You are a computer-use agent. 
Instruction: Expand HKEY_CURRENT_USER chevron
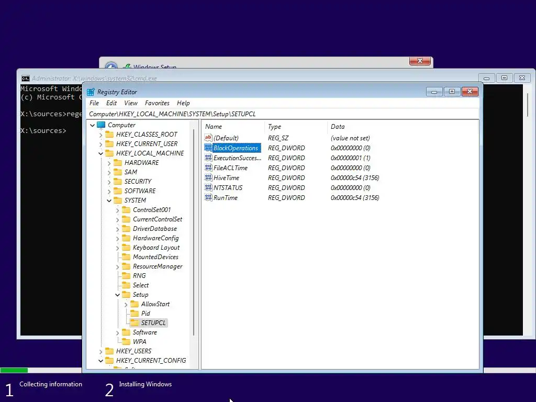[x=100, y=144]
